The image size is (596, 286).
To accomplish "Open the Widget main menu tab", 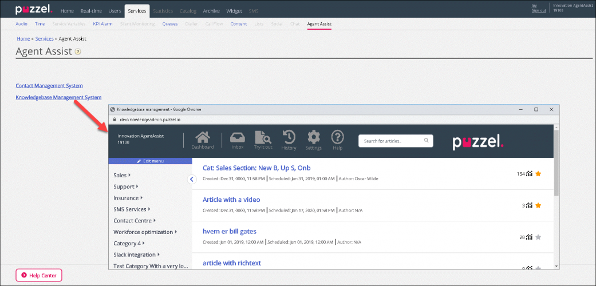I will [x=234, y=11].
